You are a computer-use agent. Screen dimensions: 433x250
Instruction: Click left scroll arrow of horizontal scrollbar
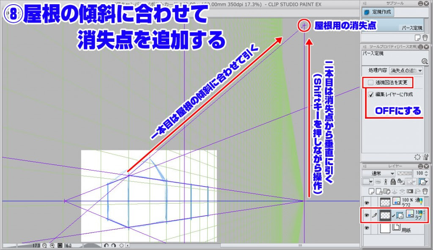pos(128,246)
